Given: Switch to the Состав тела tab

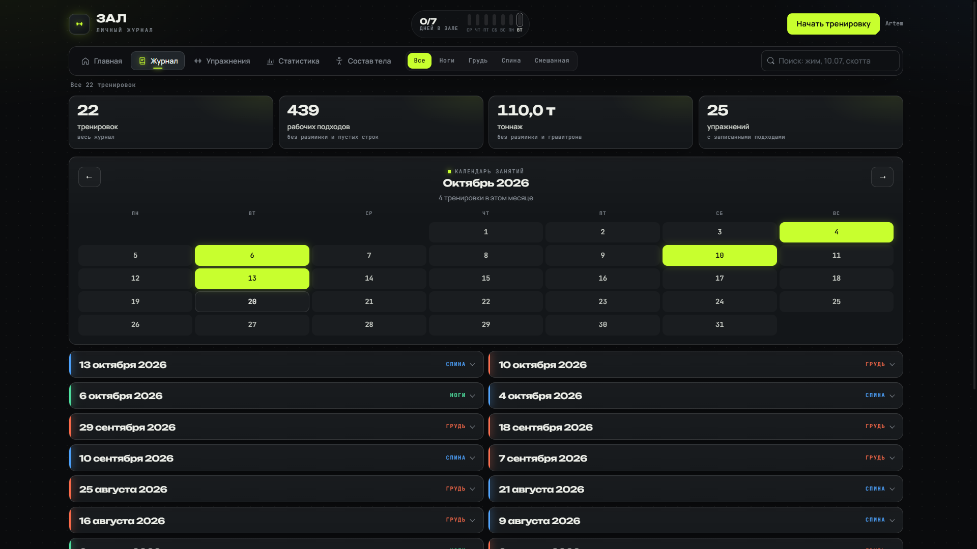Looking at the screenshot, I should [363, 61].
